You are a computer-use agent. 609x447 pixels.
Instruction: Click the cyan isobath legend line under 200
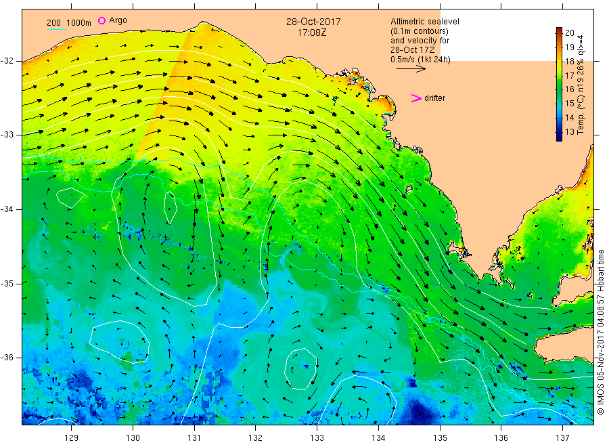[56, 29]
